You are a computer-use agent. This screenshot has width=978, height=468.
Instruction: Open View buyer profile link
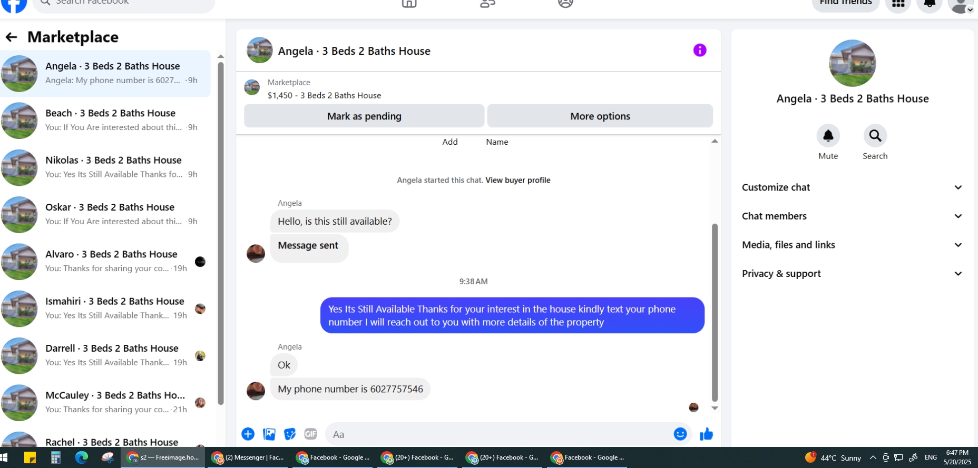click(517, 180)
